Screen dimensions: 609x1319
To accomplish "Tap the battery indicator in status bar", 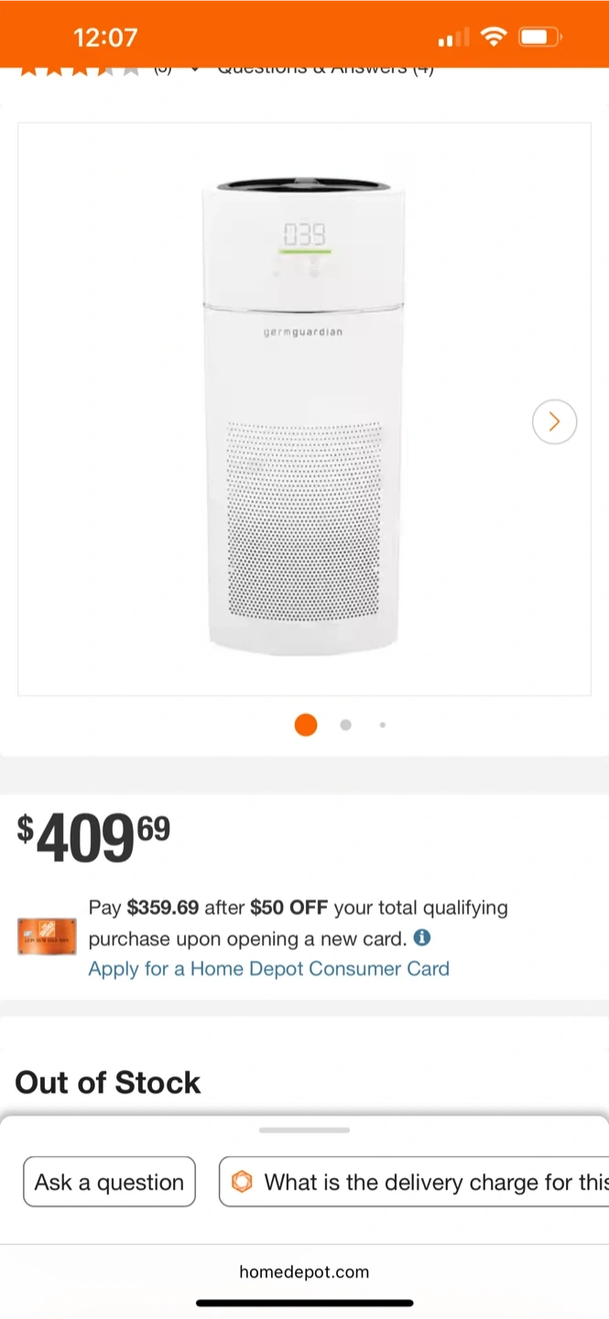I will [539, 38].
